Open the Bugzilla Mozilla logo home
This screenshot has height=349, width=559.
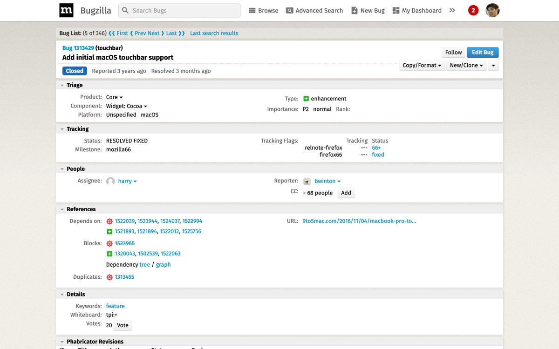point(66,10)
